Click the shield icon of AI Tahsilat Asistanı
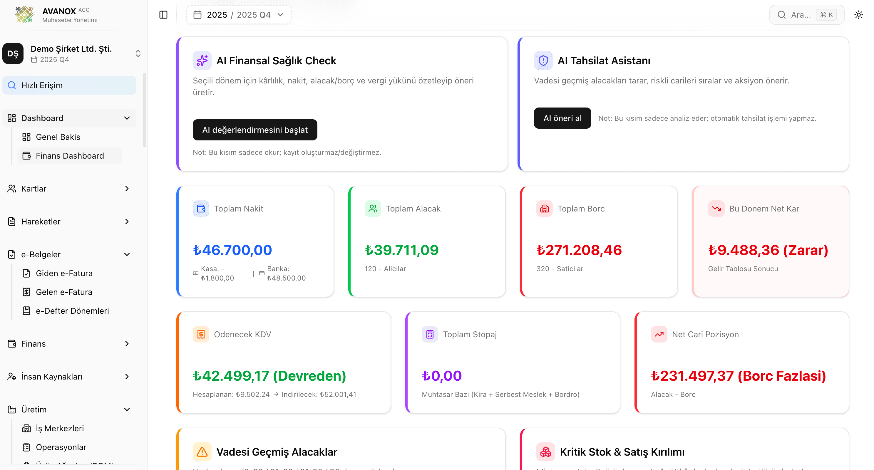 tap(543, 61)
